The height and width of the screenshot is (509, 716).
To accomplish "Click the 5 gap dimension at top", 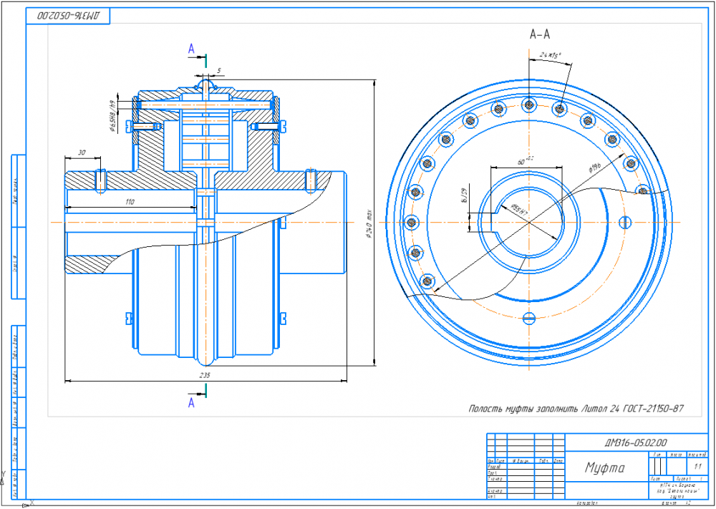I will [x=219, y=70].
